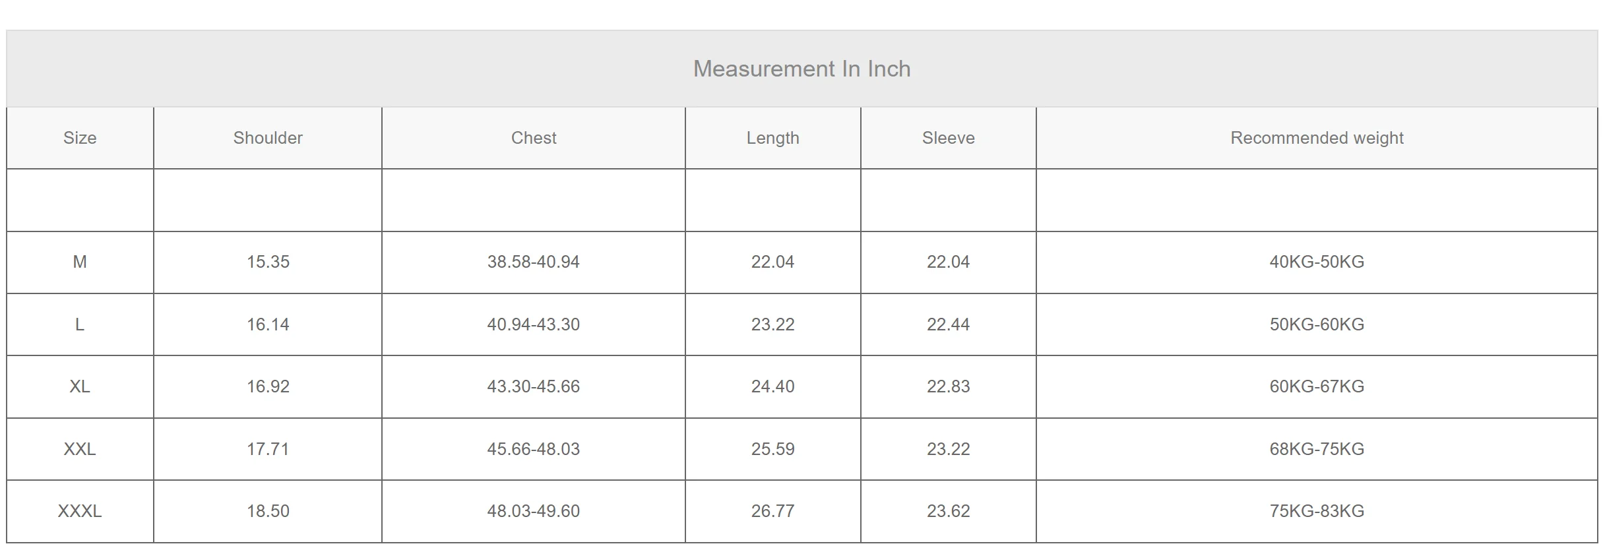This screenshot has height=548, width=1603.
Task: Click shoulder value 15.35
Action: (268, 262)
